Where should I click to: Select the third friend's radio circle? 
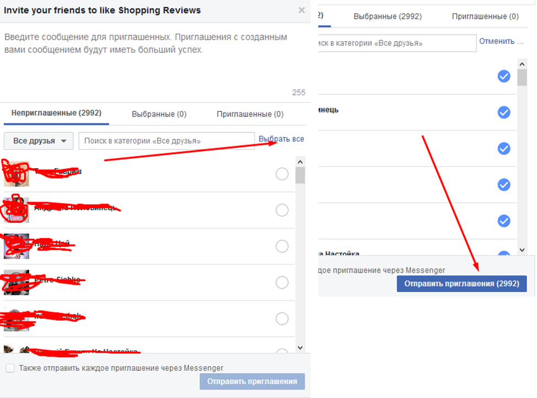click(282, 246)
